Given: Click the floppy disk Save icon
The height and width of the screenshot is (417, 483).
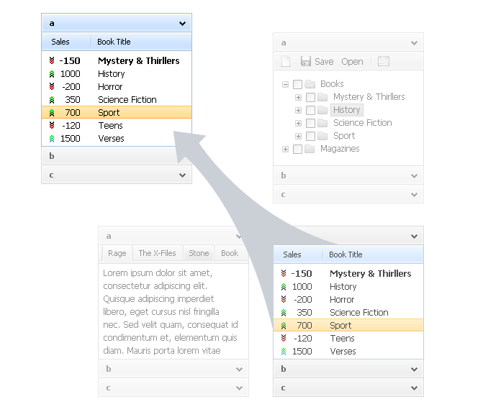Looking at the screenshot, I should pos(306,62).
